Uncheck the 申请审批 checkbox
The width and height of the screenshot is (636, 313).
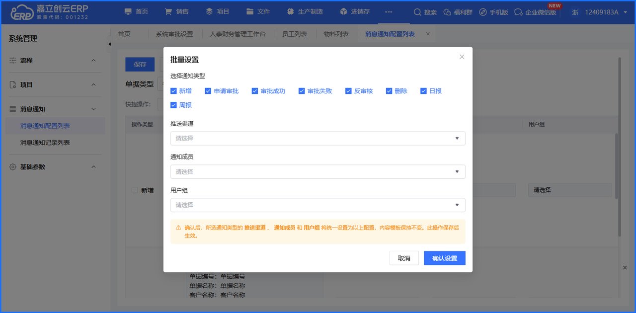point(208,91)
